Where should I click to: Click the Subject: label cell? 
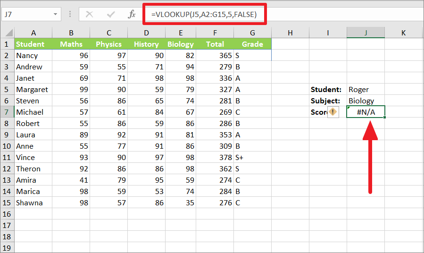pyautogui.click(x=328, y=101)
